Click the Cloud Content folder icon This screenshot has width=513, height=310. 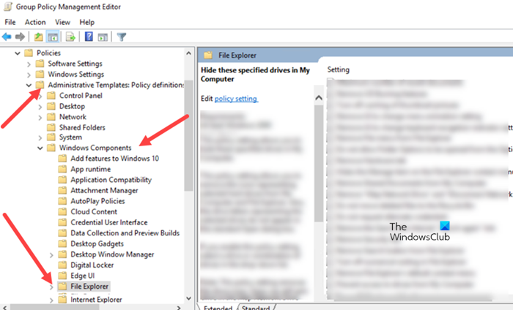[x=62, y=211]
